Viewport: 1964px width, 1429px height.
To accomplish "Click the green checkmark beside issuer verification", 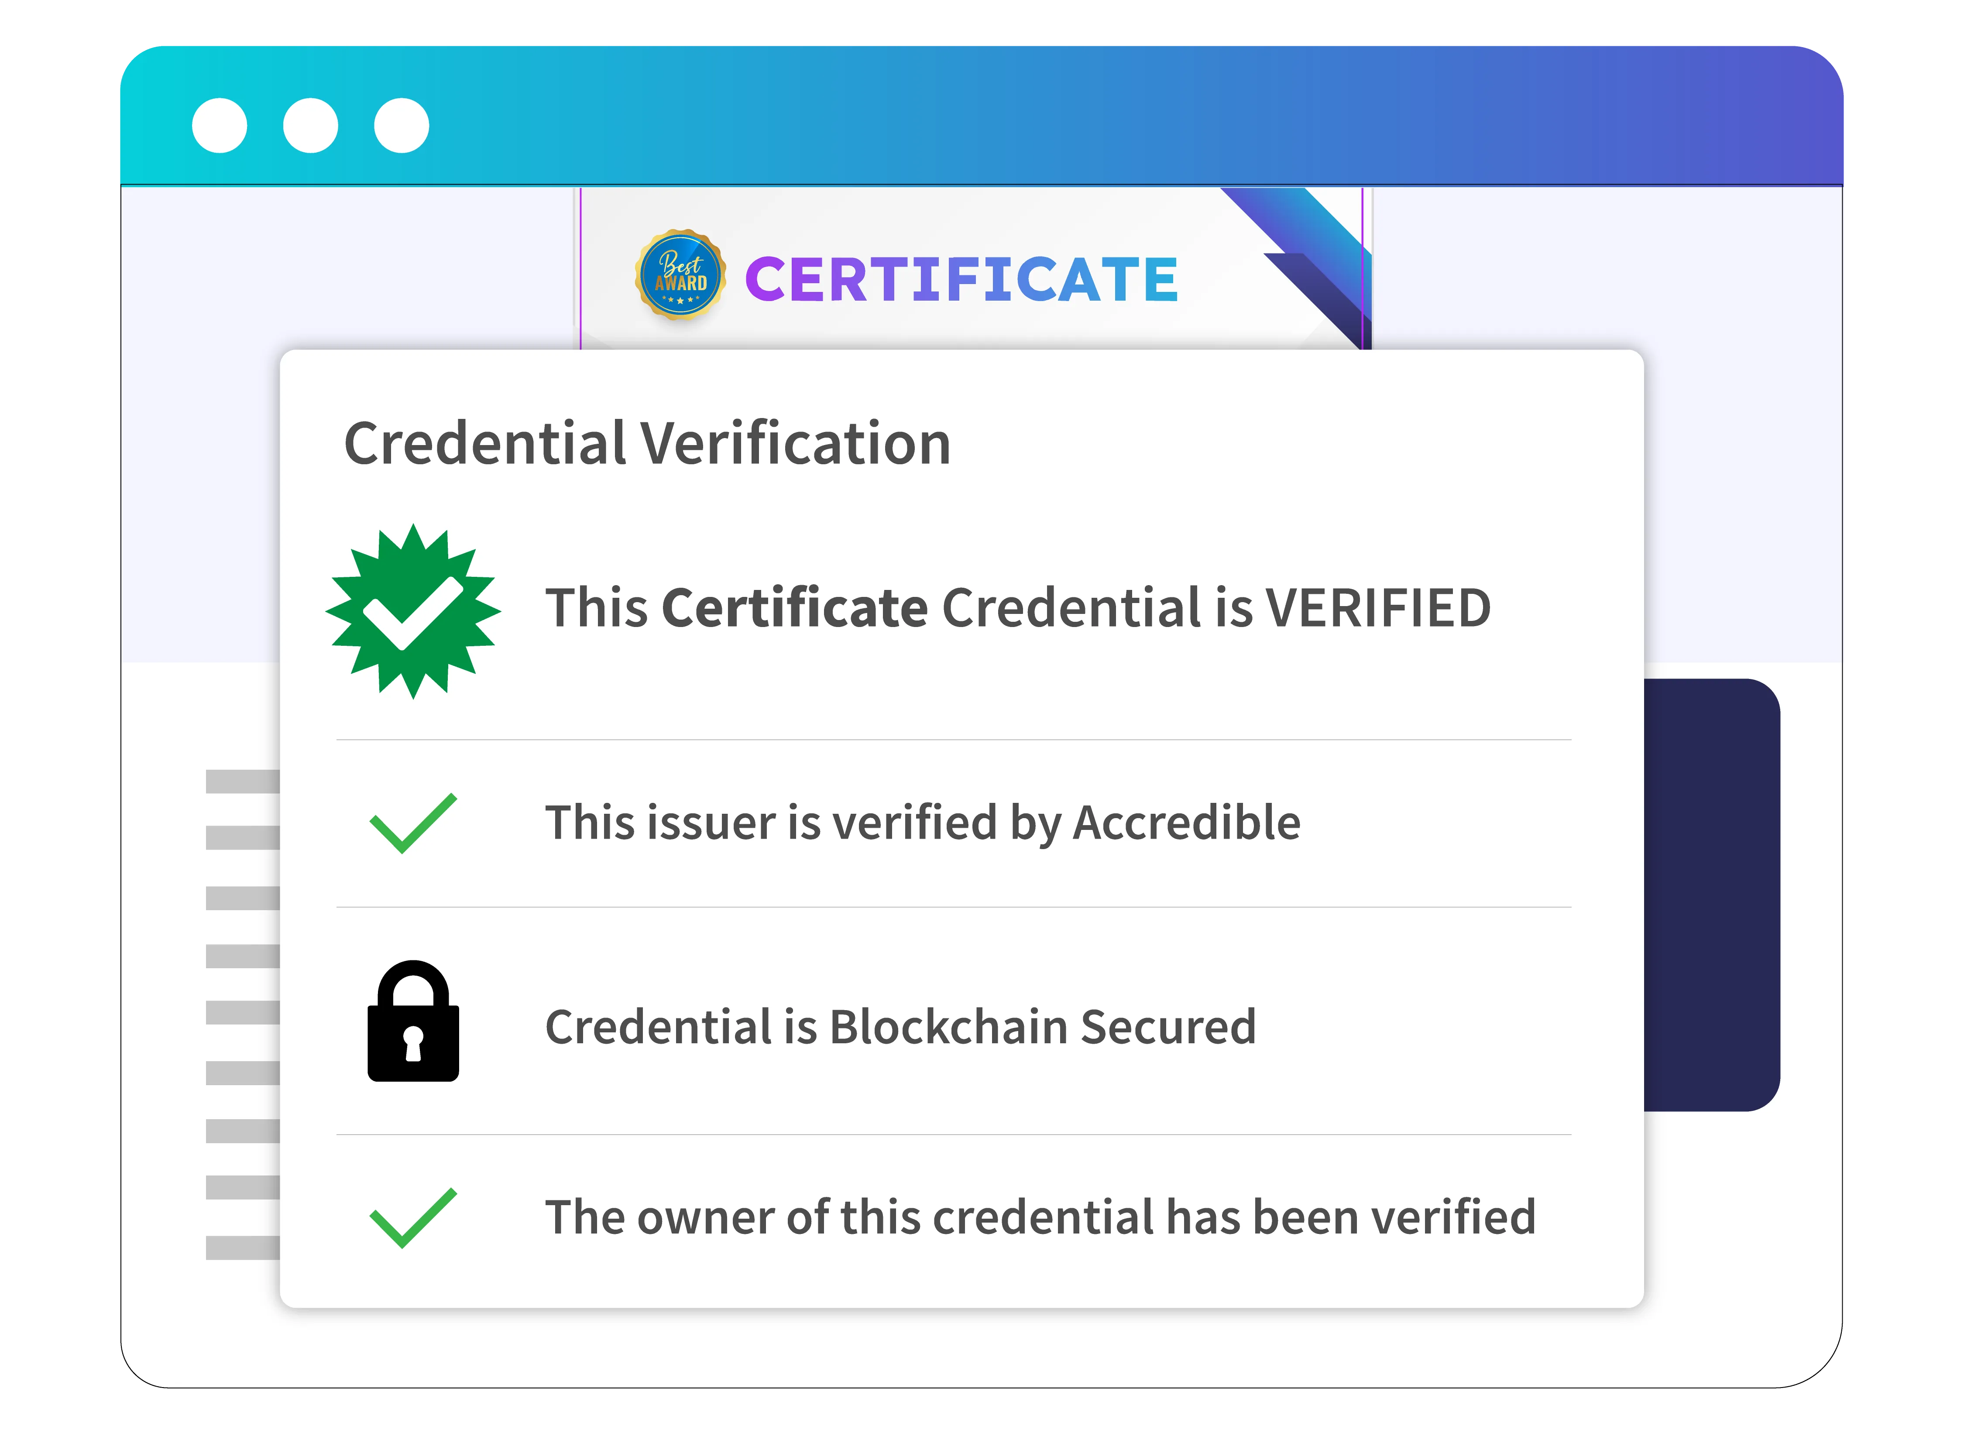I will 413,822.
